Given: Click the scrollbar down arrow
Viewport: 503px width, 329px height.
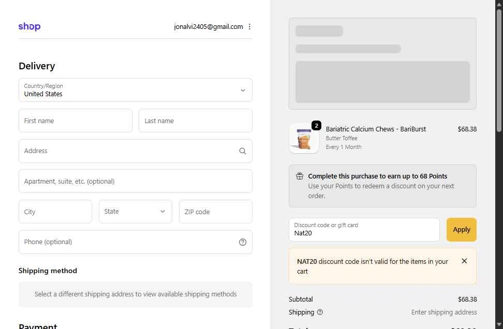Looking at the screenshot, I should [x=499, y=324].
